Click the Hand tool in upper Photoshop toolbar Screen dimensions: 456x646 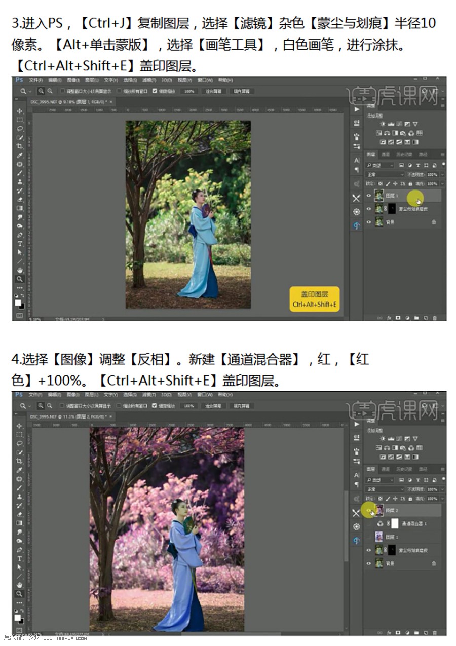(20, 270)
